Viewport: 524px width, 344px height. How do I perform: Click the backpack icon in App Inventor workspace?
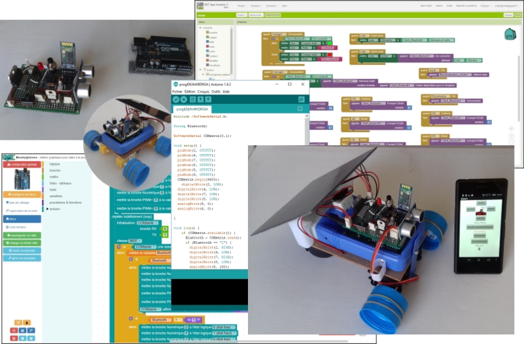coord(510,35)
